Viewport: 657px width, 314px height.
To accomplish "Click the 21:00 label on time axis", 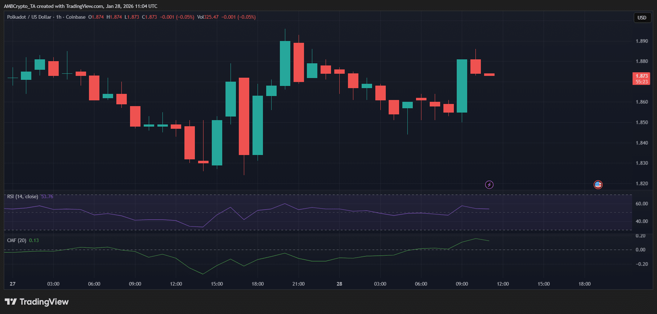I will 298,284.
